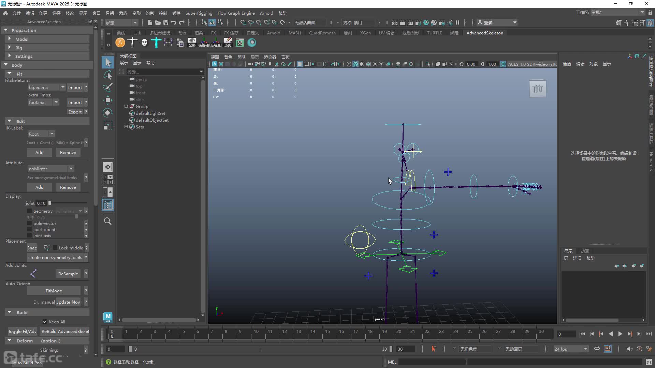The height and width of the screenshot is (368, 655).
Task: Expand the Group node in outliner
Action: 126,106
